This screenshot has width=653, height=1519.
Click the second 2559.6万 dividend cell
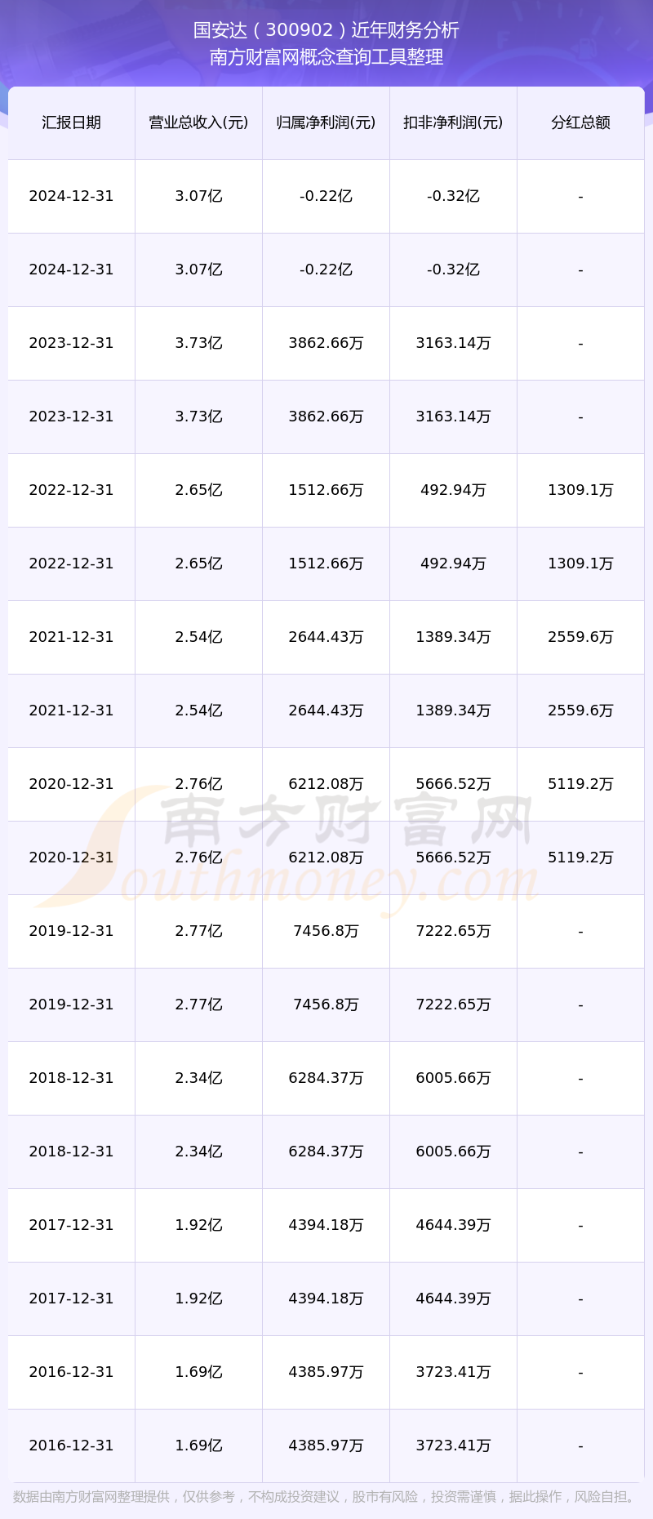coord(580,710)
